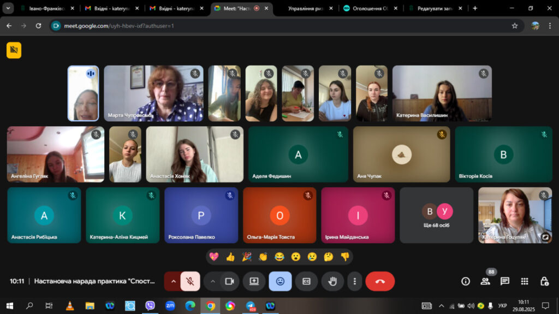Click the 'Ще 68 осіб' tile
559x314 pixels.
(436, 215)
